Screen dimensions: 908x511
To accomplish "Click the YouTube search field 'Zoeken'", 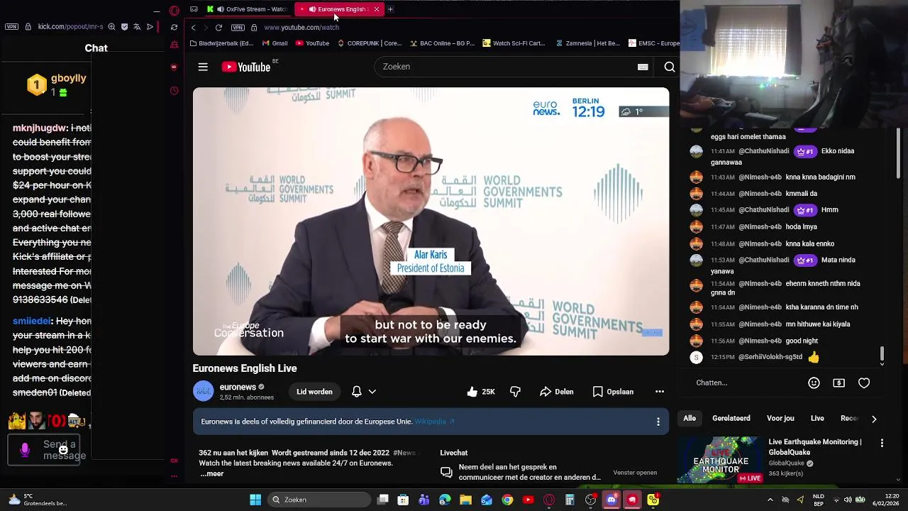I will 507,67.
